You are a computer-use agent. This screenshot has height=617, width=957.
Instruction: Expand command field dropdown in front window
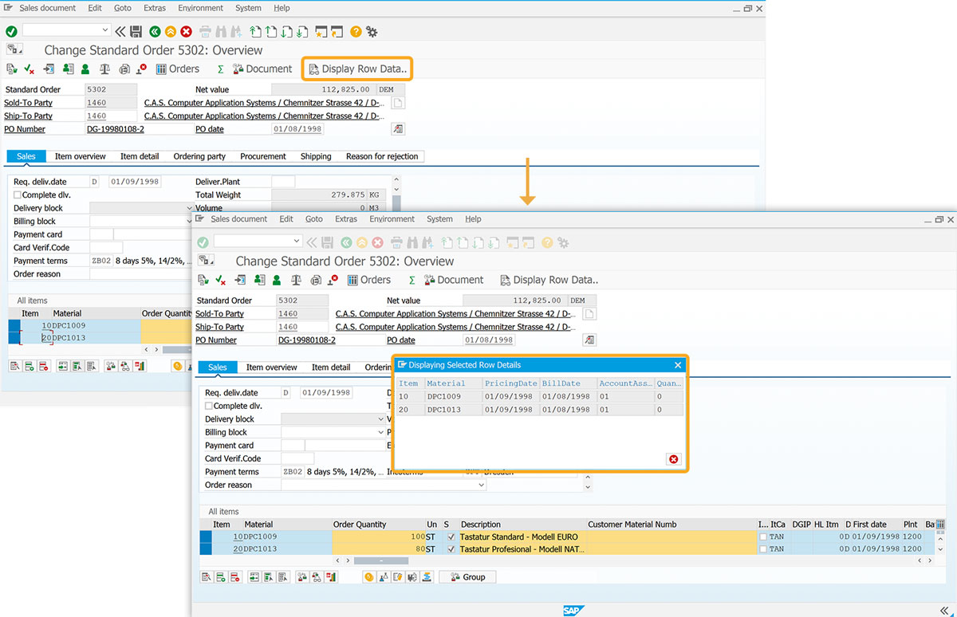297,242
